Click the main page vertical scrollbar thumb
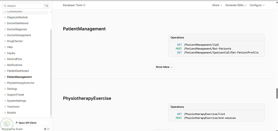The width and height of the screenshot is (278, 131). pos(277,93)
